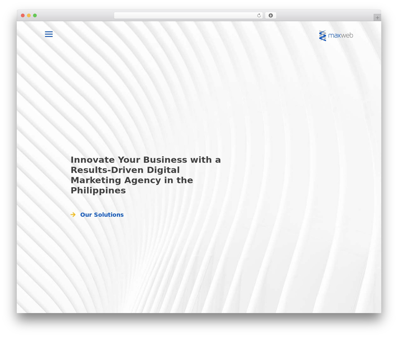Open a new tab with the plus button
398x337 pixels.
377,18
